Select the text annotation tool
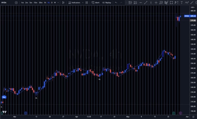 pyautogui.click(x=182, y=3)
